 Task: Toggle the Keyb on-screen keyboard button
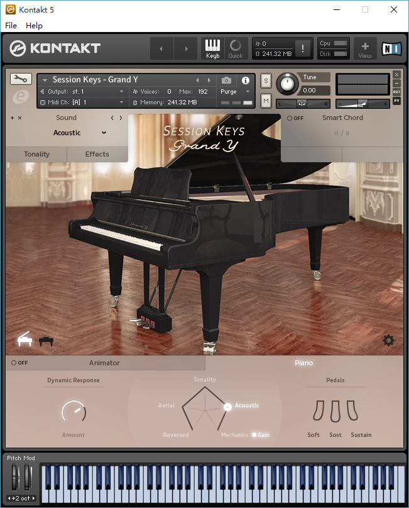coord(212,48)
